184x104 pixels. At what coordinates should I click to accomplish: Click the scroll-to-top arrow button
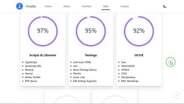click(x=177, y=96)
